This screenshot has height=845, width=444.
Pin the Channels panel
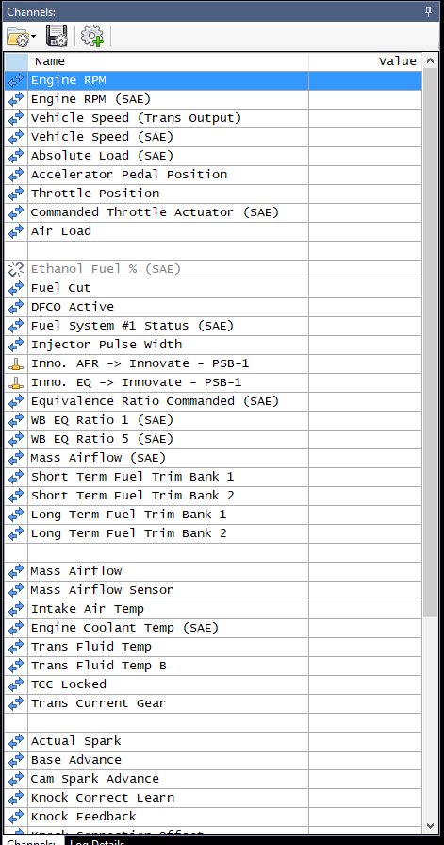[x=428, y=11]
